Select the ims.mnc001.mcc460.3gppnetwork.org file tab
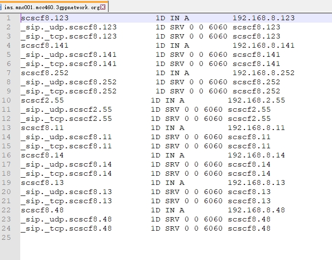Image resolution: width=332 pixels, height=260 pixels. 52,7
